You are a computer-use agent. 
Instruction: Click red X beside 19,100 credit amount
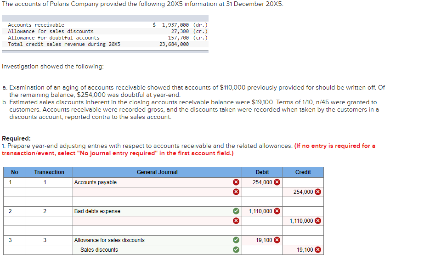point(318,249)
